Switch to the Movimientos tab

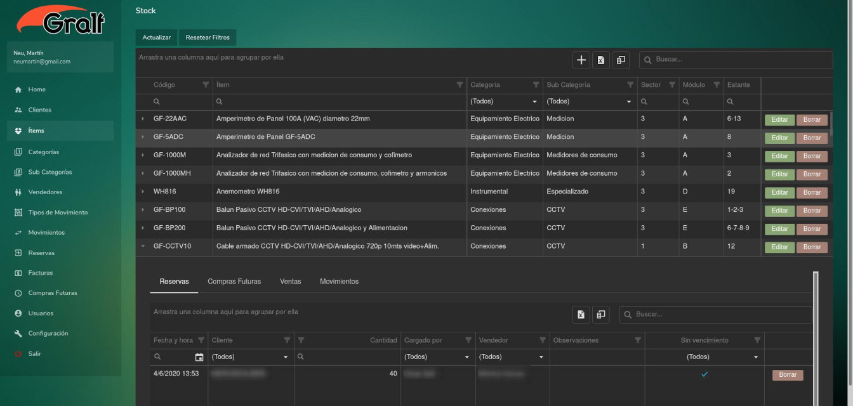click(x=339, y=282)
